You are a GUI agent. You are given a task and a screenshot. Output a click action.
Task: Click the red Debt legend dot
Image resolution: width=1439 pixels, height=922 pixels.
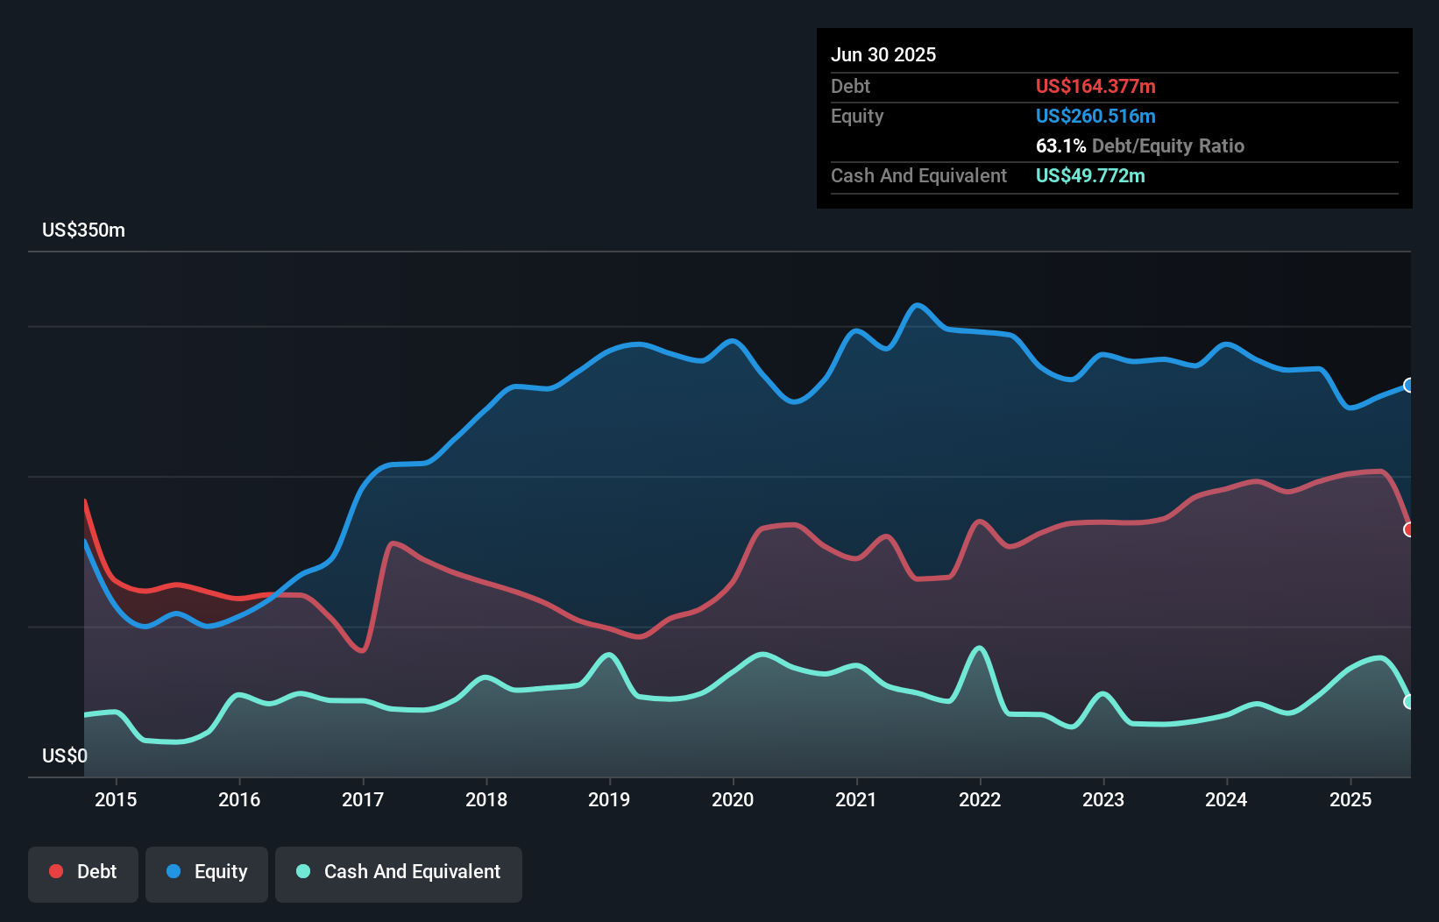(56, 871)
